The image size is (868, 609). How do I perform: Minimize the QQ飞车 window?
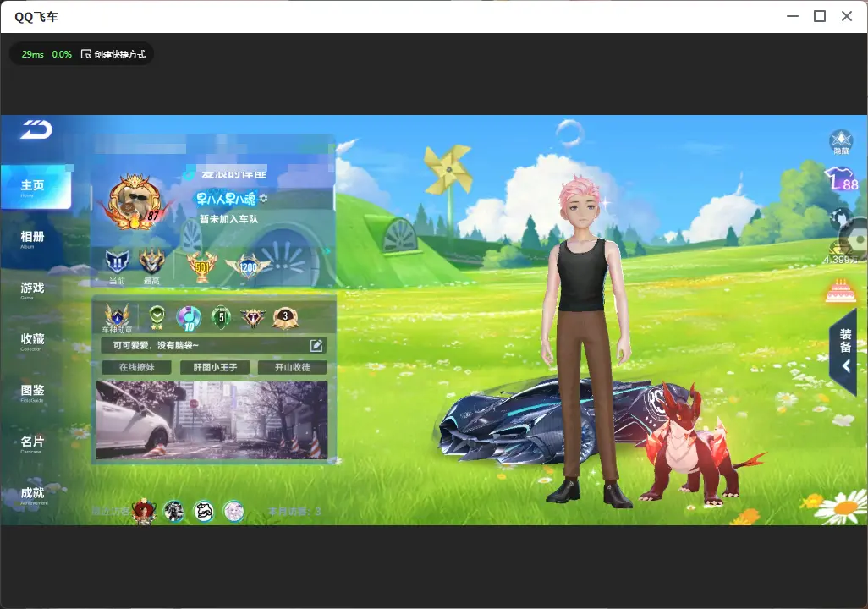793,16
